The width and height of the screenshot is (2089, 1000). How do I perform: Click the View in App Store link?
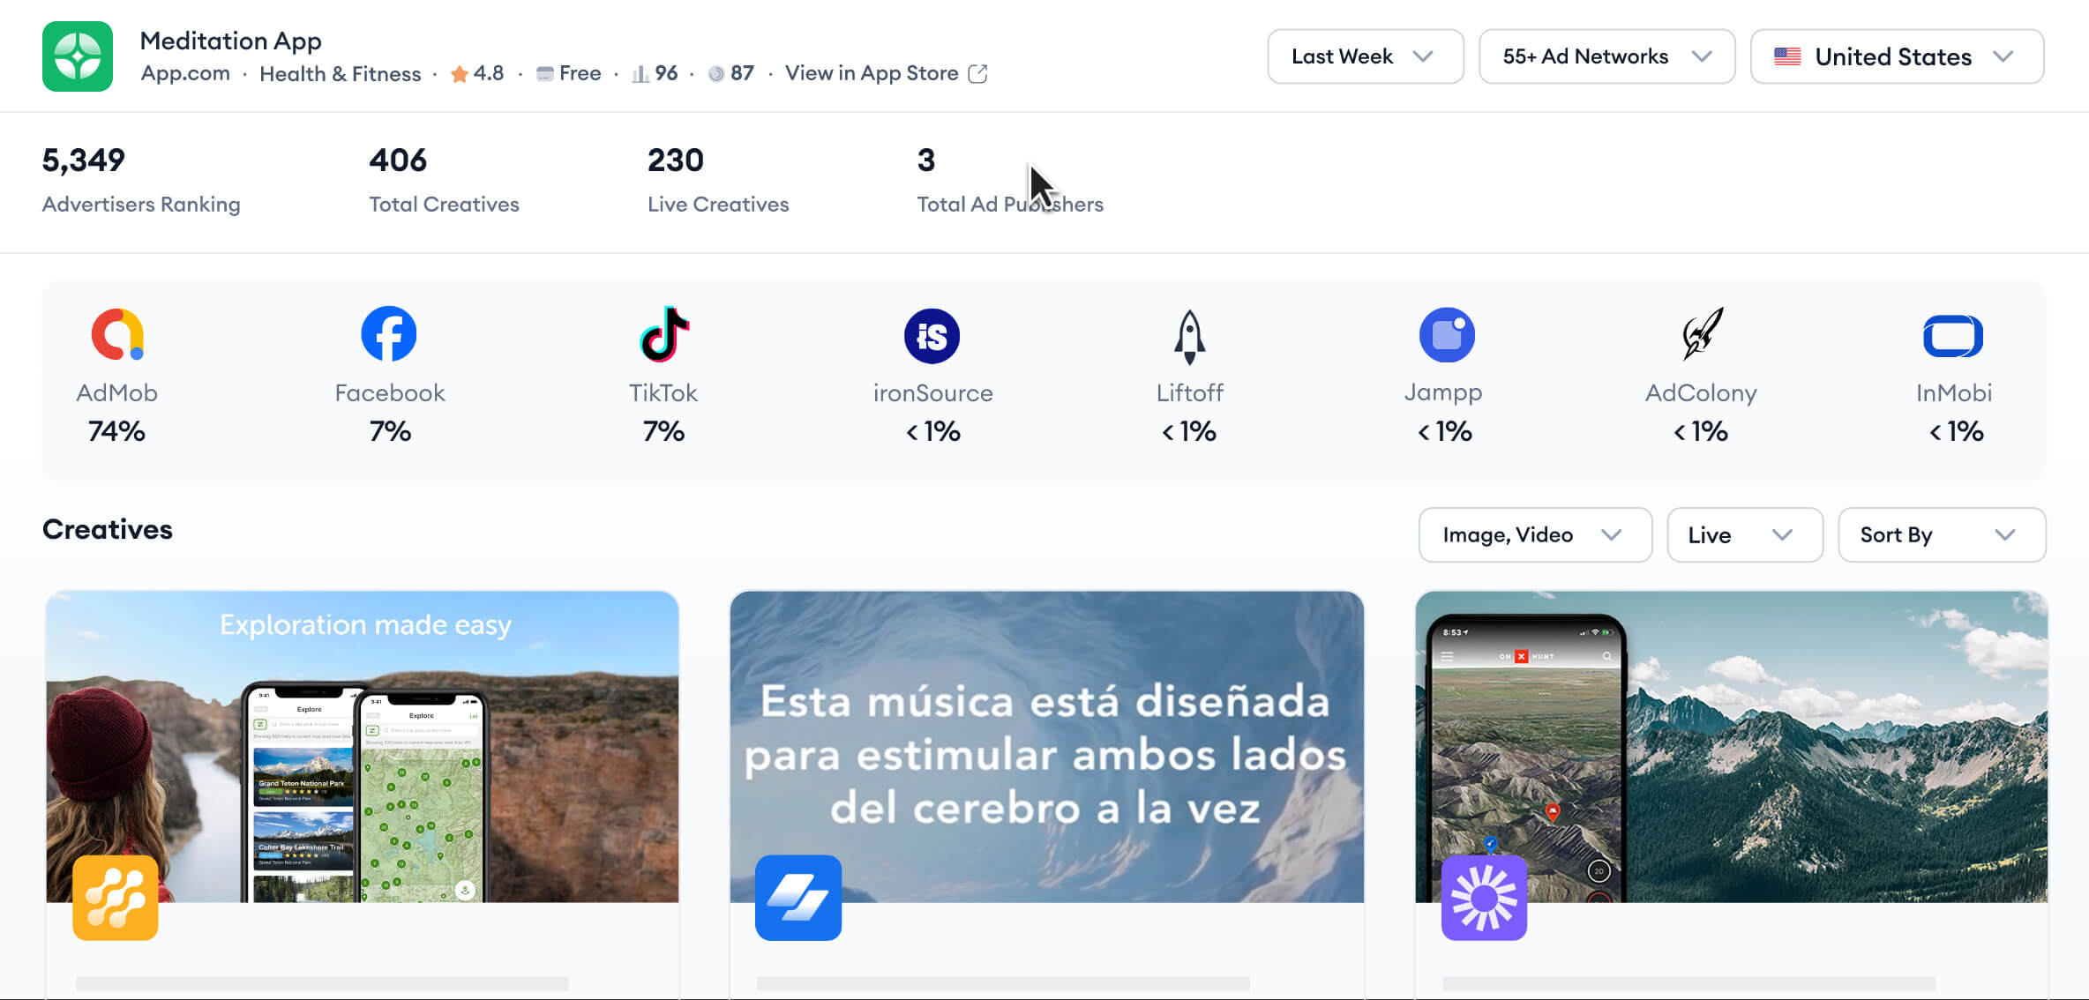(872, 73)
